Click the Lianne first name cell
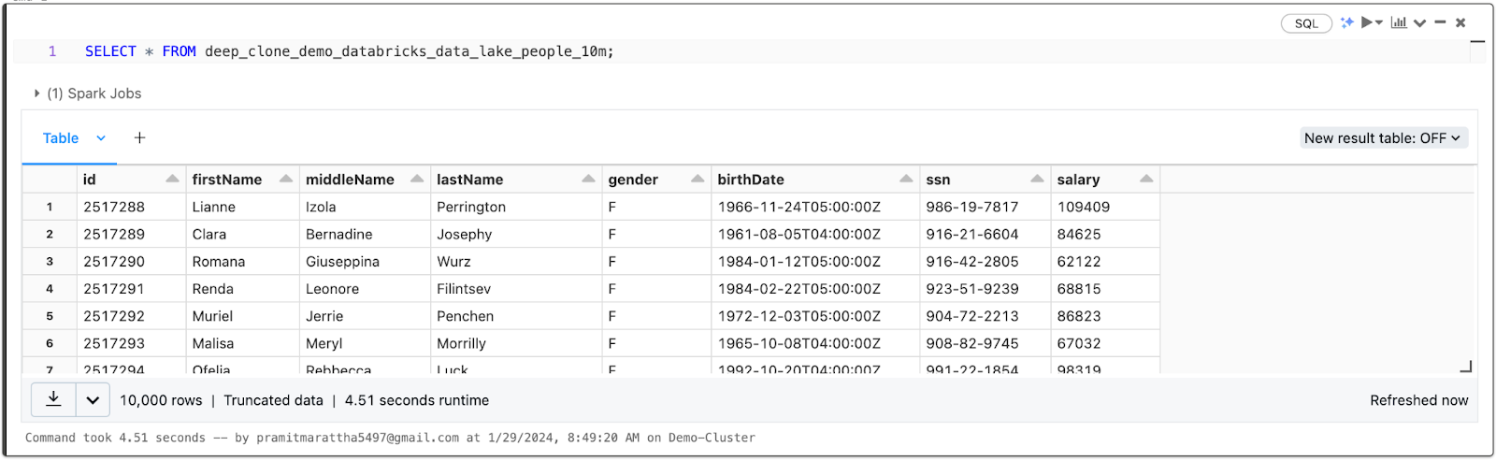Image resolution: width=1496 pixels, height=461 pixels. (x=243, y=207)
